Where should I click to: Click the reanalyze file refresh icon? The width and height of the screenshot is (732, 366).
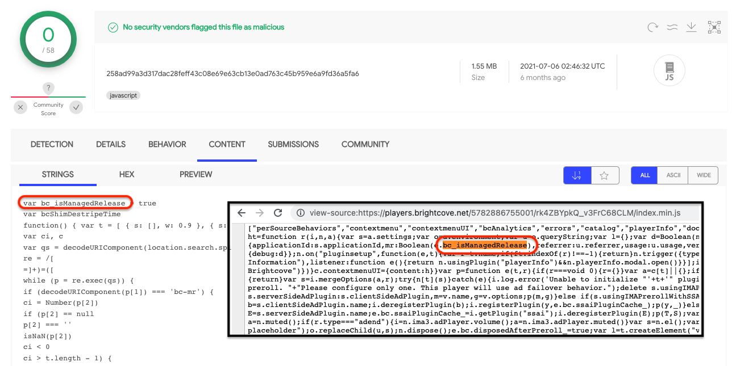652,27
